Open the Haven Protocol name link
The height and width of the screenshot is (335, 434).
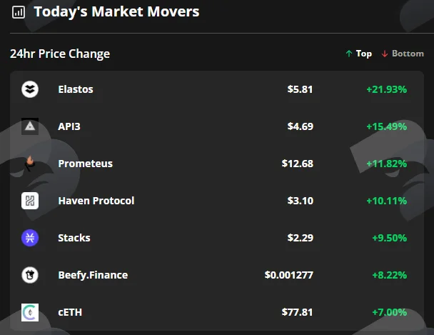[x=96, y=201]
